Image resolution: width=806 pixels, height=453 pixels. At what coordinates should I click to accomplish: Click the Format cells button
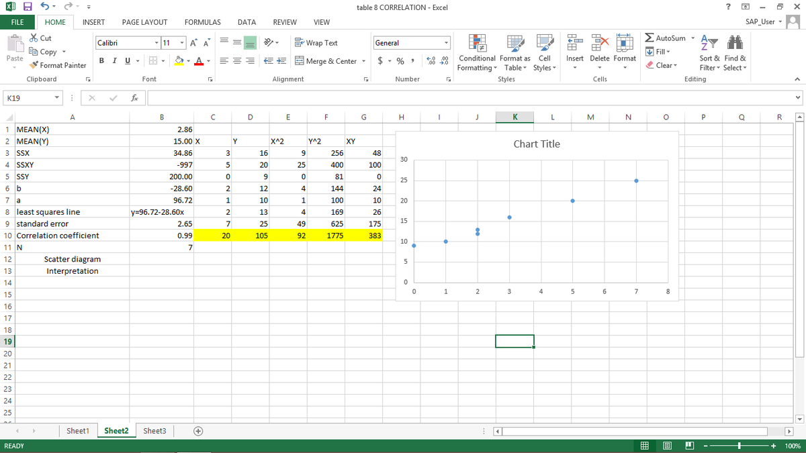[x=625, y=52]
